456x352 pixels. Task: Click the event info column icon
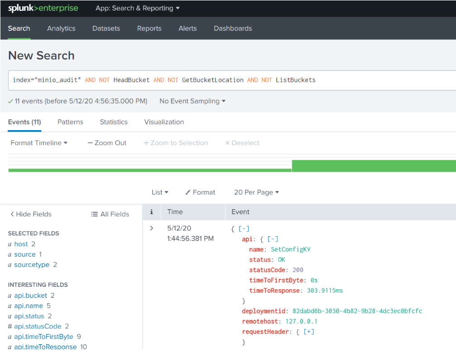(x=152, y=211)
